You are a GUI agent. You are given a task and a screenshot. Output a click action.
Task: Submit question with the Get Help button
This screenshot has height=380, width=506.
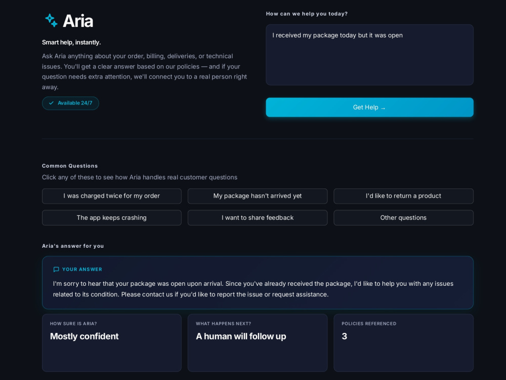click(x=369, y=107)
